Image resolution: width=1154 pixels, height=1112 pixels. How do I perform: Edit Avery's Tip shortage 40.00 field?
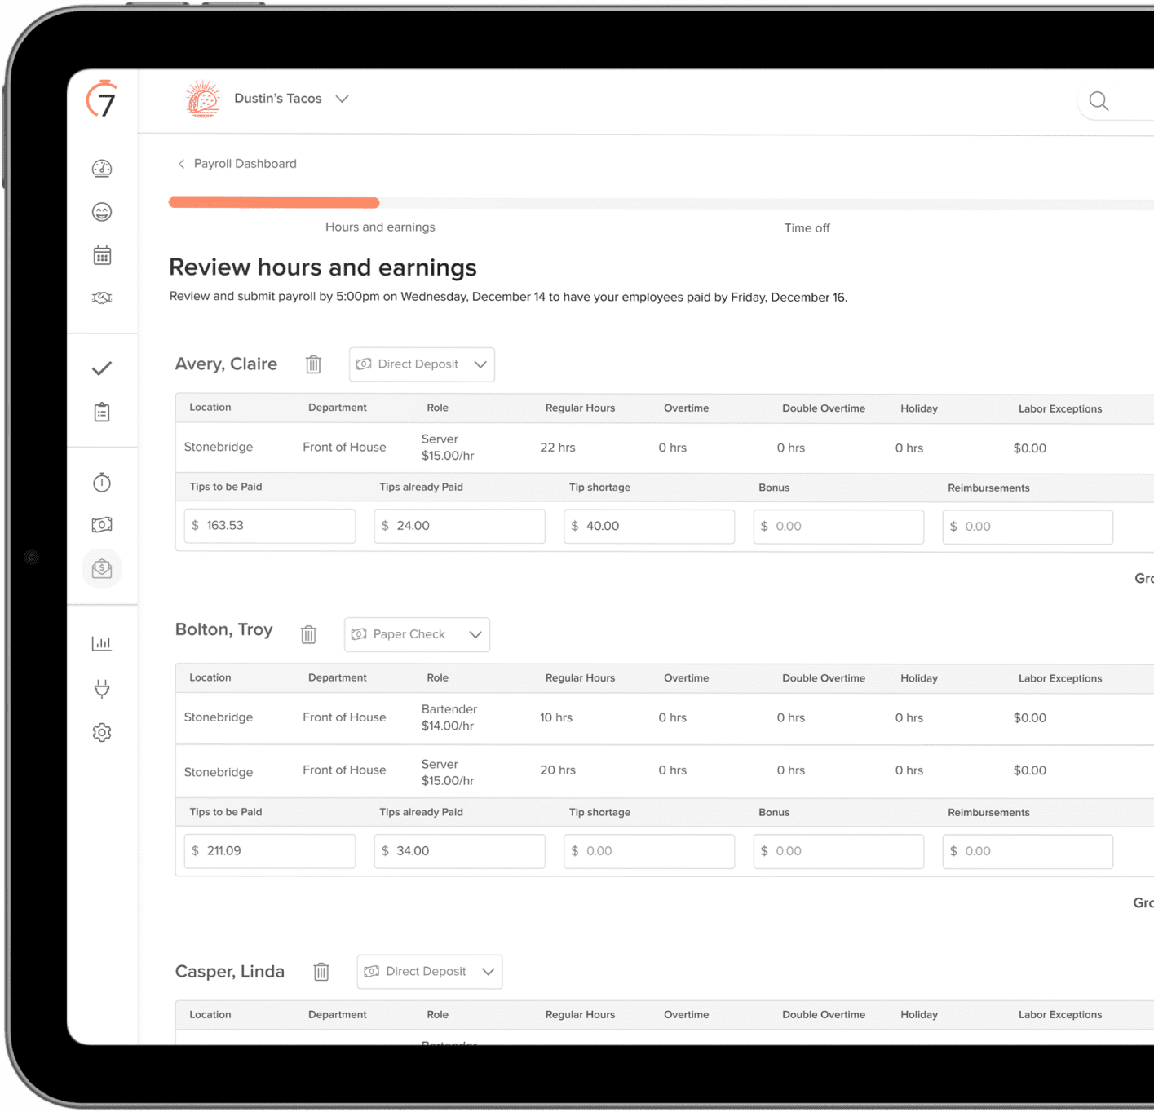tap(649, 527)
